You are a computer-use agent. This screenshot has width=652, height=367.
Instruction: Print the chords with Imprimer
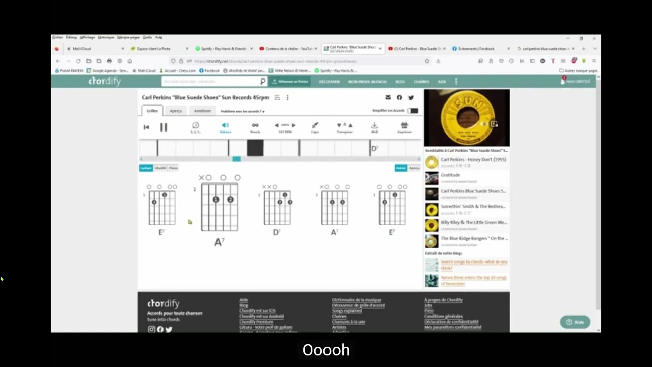(x=404, y=127)
